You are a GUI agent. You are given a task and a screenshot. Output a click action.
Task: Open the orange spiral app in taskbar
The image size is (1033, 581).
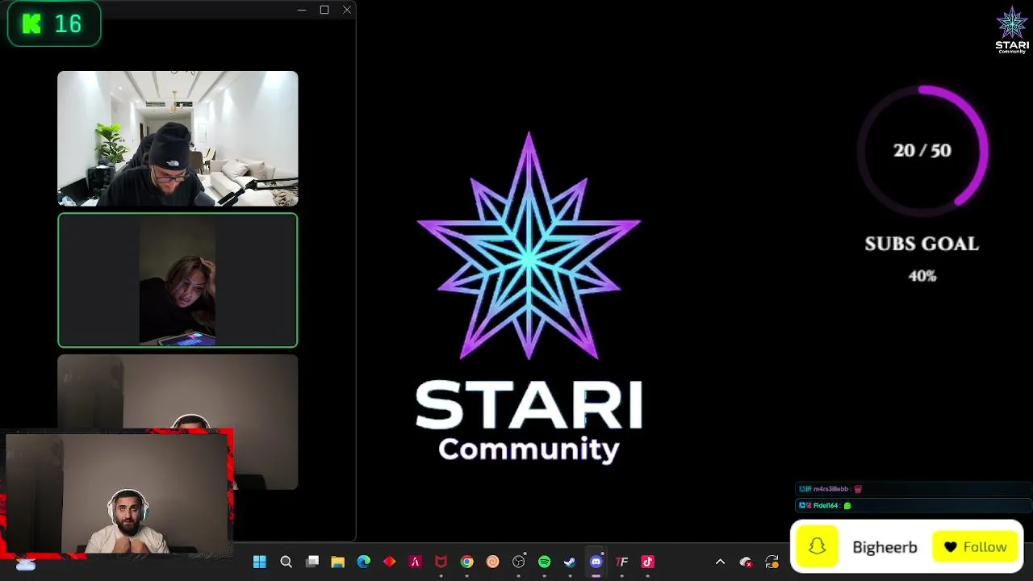point(493,562)
